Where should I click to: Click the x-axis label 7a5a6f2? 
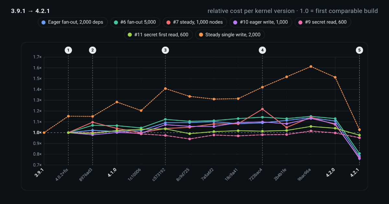[207, 175]
